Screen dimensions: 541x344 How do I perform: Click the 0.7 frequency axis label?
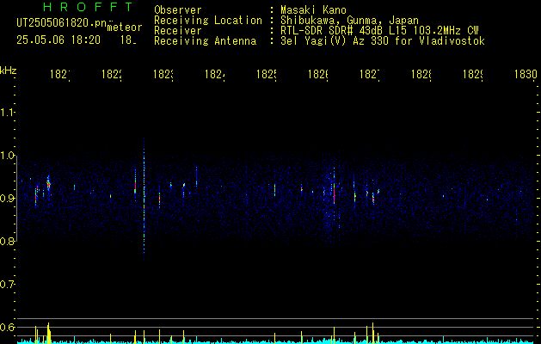[x=7, y=285]
